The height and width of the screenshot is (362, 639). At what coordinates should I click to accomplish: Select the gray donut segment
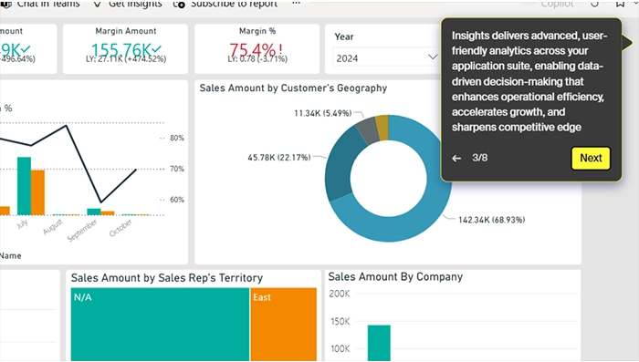point(368,130)
